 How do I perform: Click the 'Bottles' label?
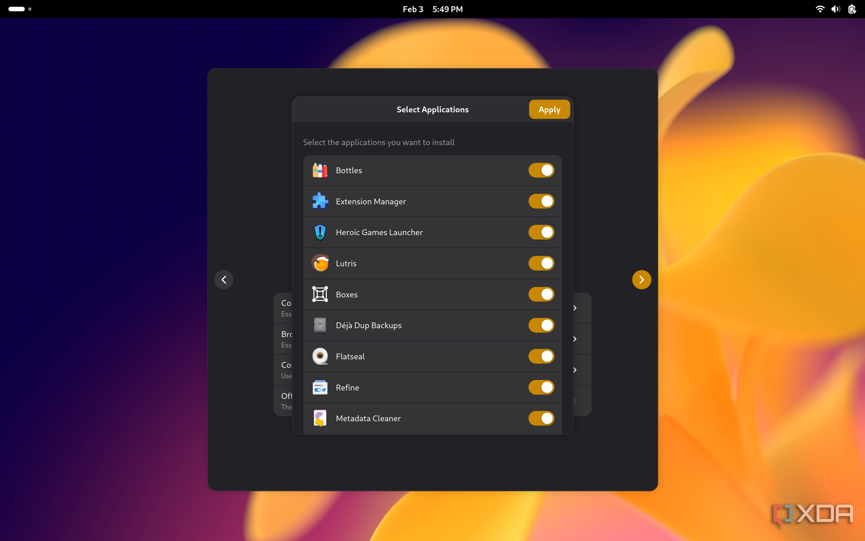point(349,170)
